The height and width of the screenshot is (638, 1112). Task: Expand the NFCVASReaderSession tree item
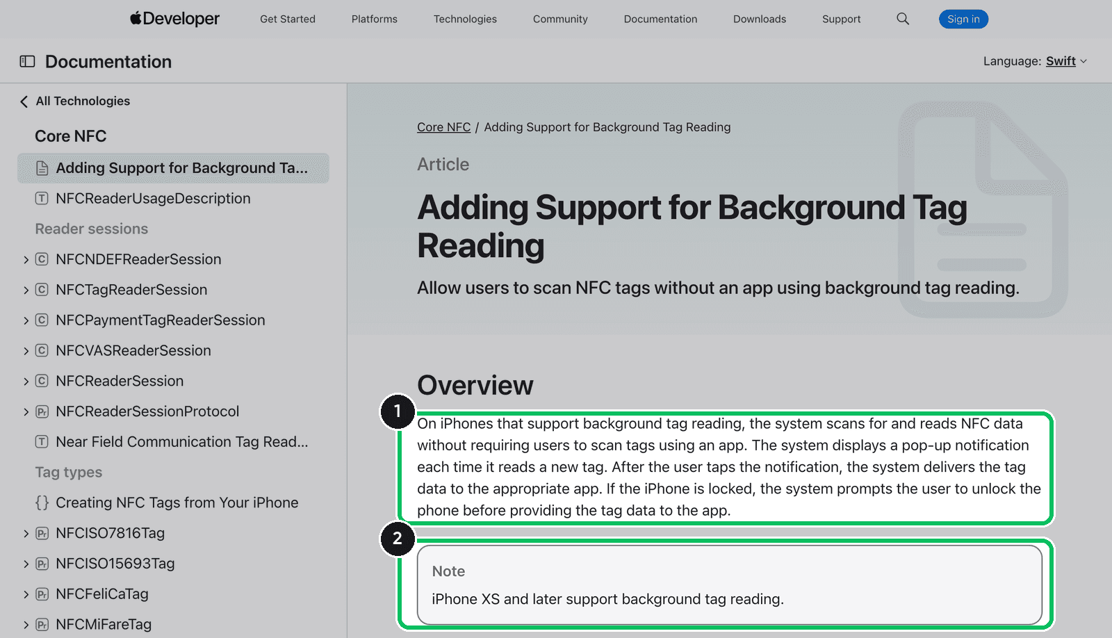26,352
